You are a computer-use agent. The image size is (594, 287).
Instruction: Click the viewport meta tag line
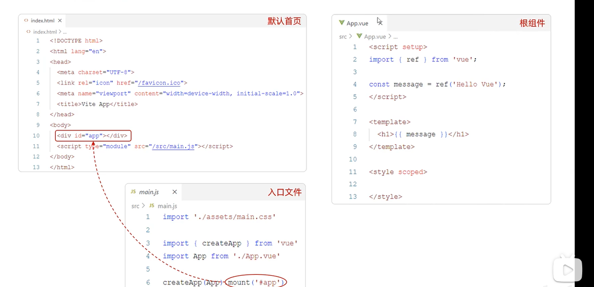pyautogui.click(x=181, y=94)
